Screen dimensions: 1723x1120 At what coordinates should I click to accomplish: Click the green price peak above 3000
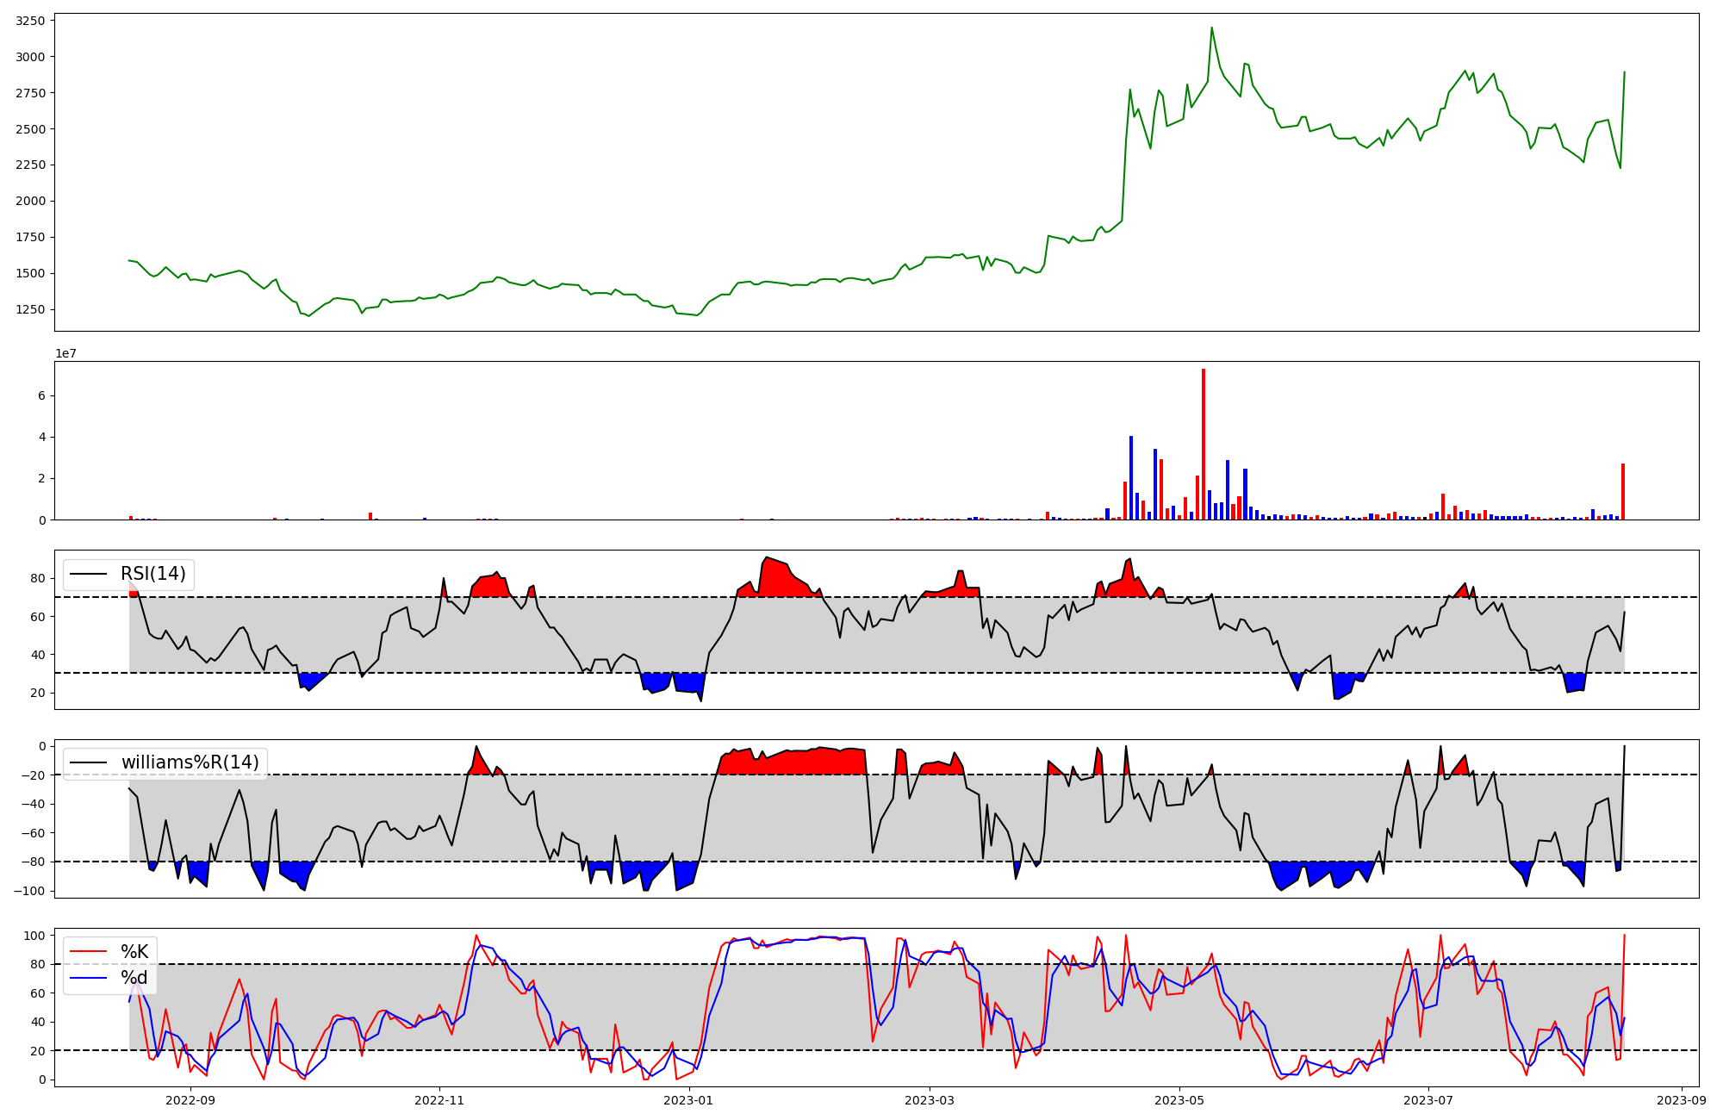point(1211,28)
